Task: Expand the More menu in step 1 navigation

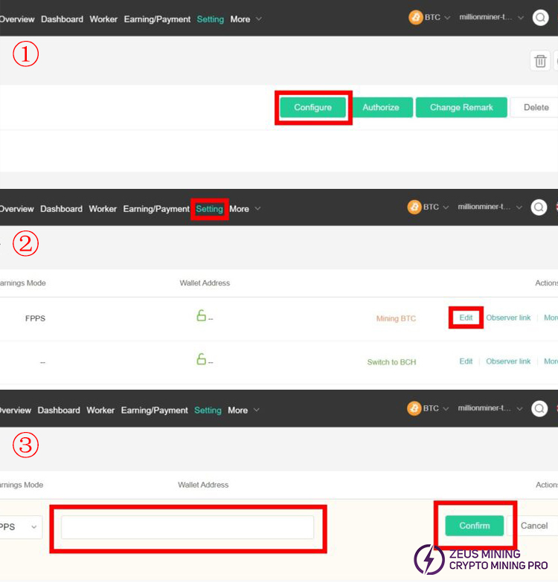Action: (x=246, y=19)
